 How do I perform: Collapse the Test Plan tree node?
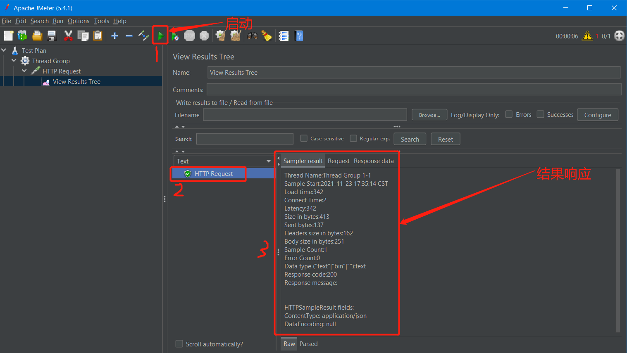click(x=4, y=50)
